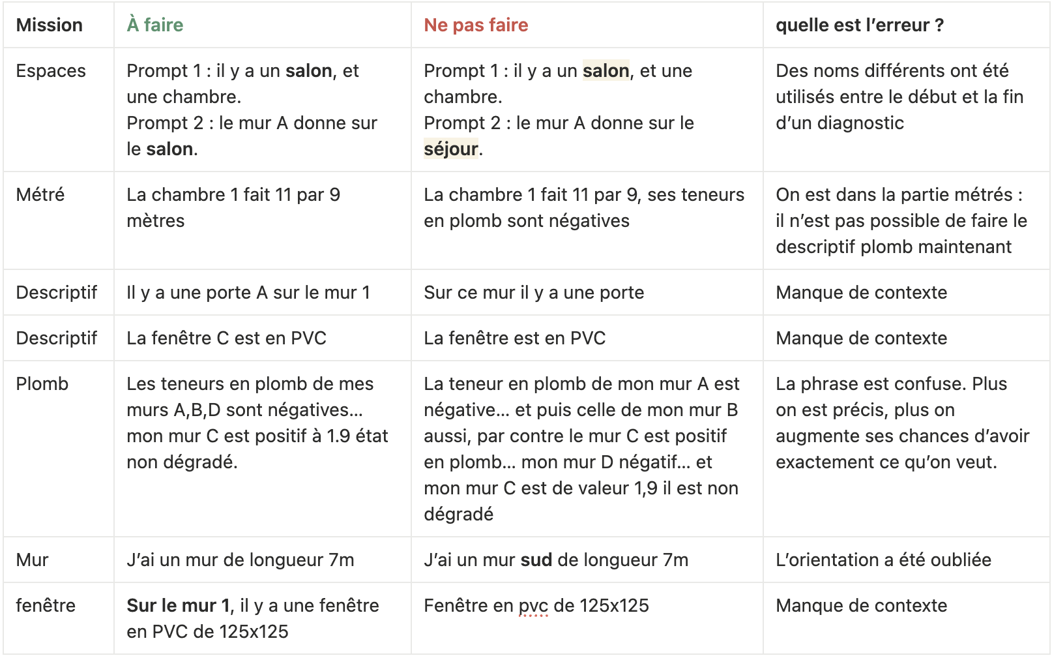Click the green "À faire" header

[155, 25]
